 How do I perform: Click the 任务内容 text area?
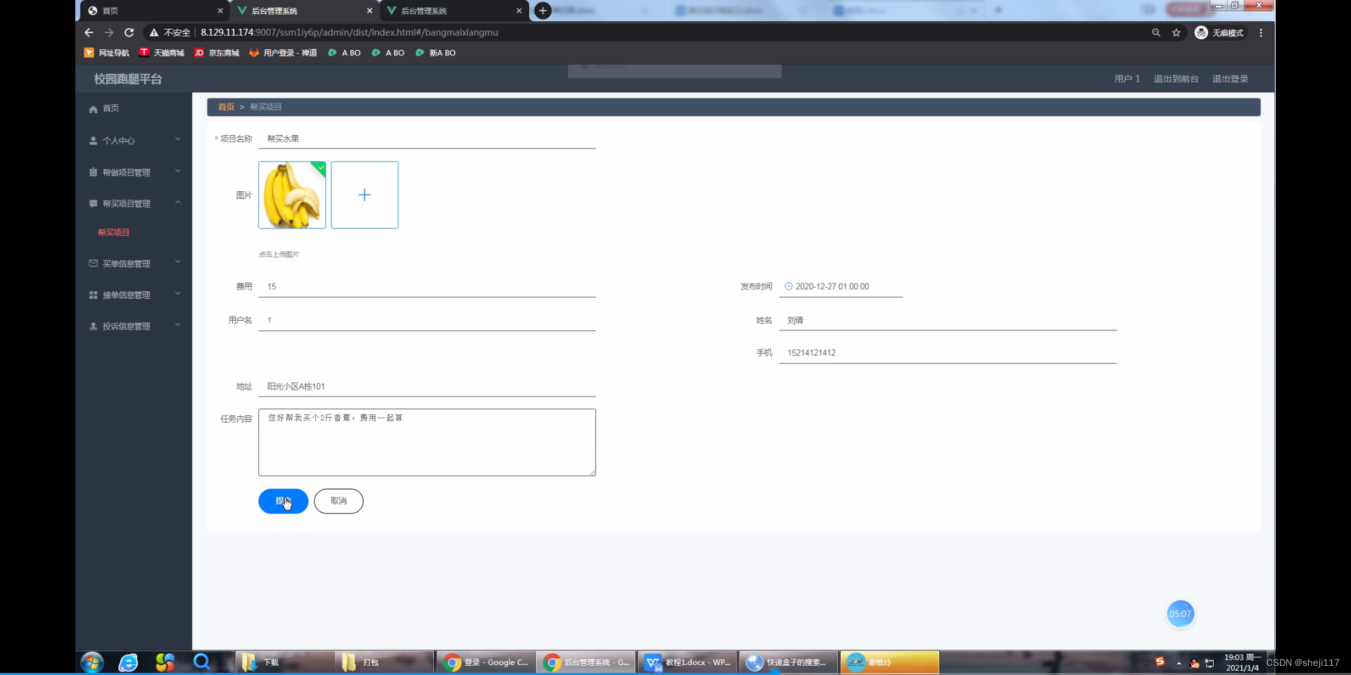coord(427,442)
